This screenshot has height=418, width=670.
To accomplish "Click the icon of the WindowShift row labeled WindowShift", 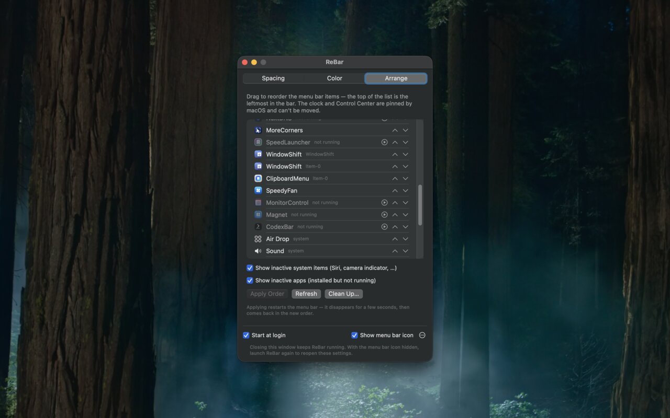I will pos(258,154).
